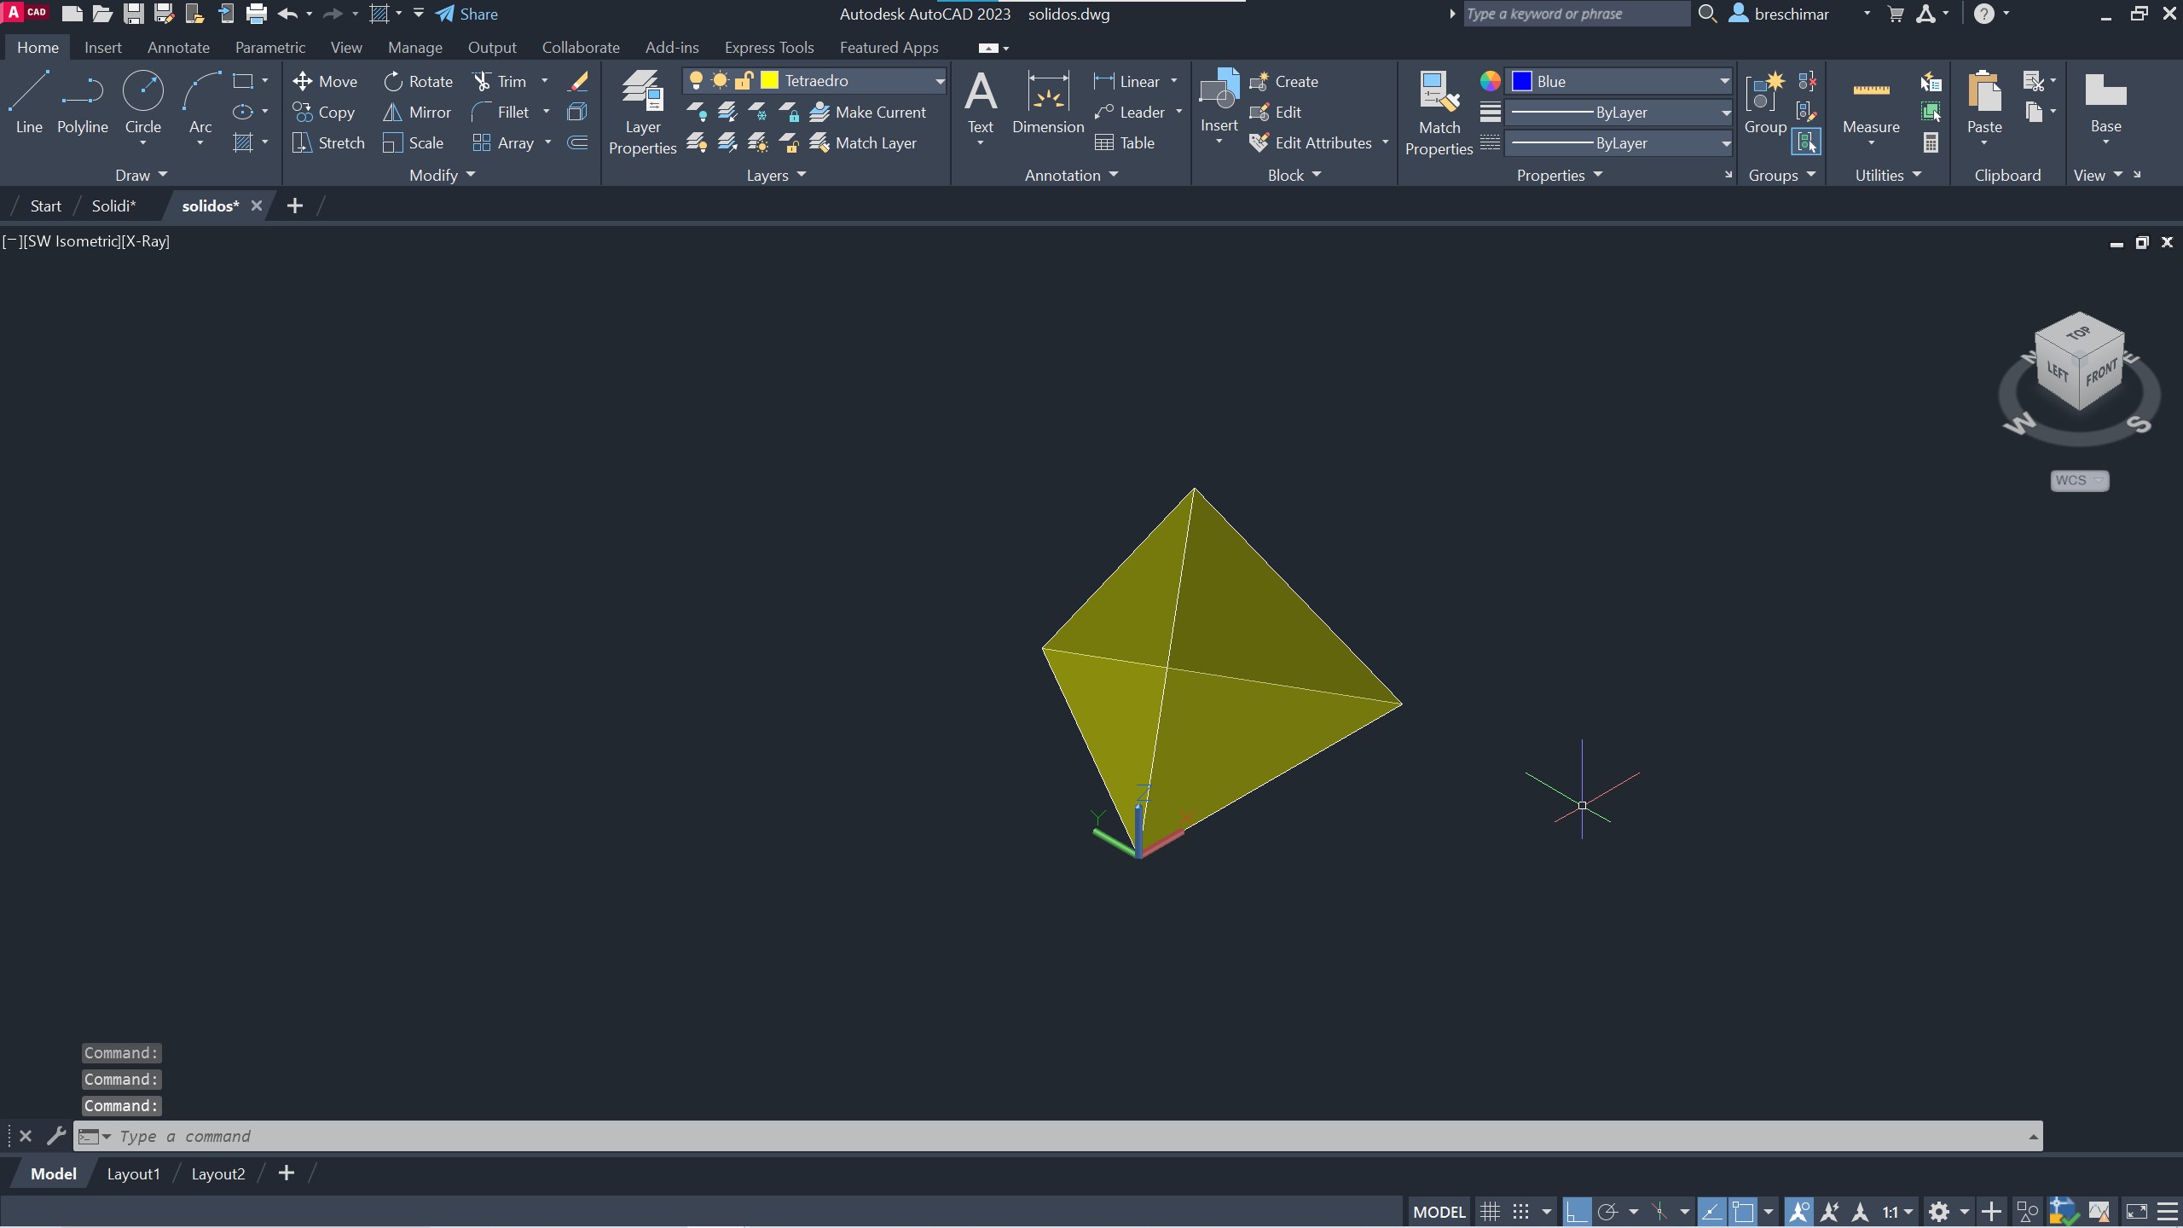
Task: Toggle object snap tracking
Action: click(x=1711, y=1211)
